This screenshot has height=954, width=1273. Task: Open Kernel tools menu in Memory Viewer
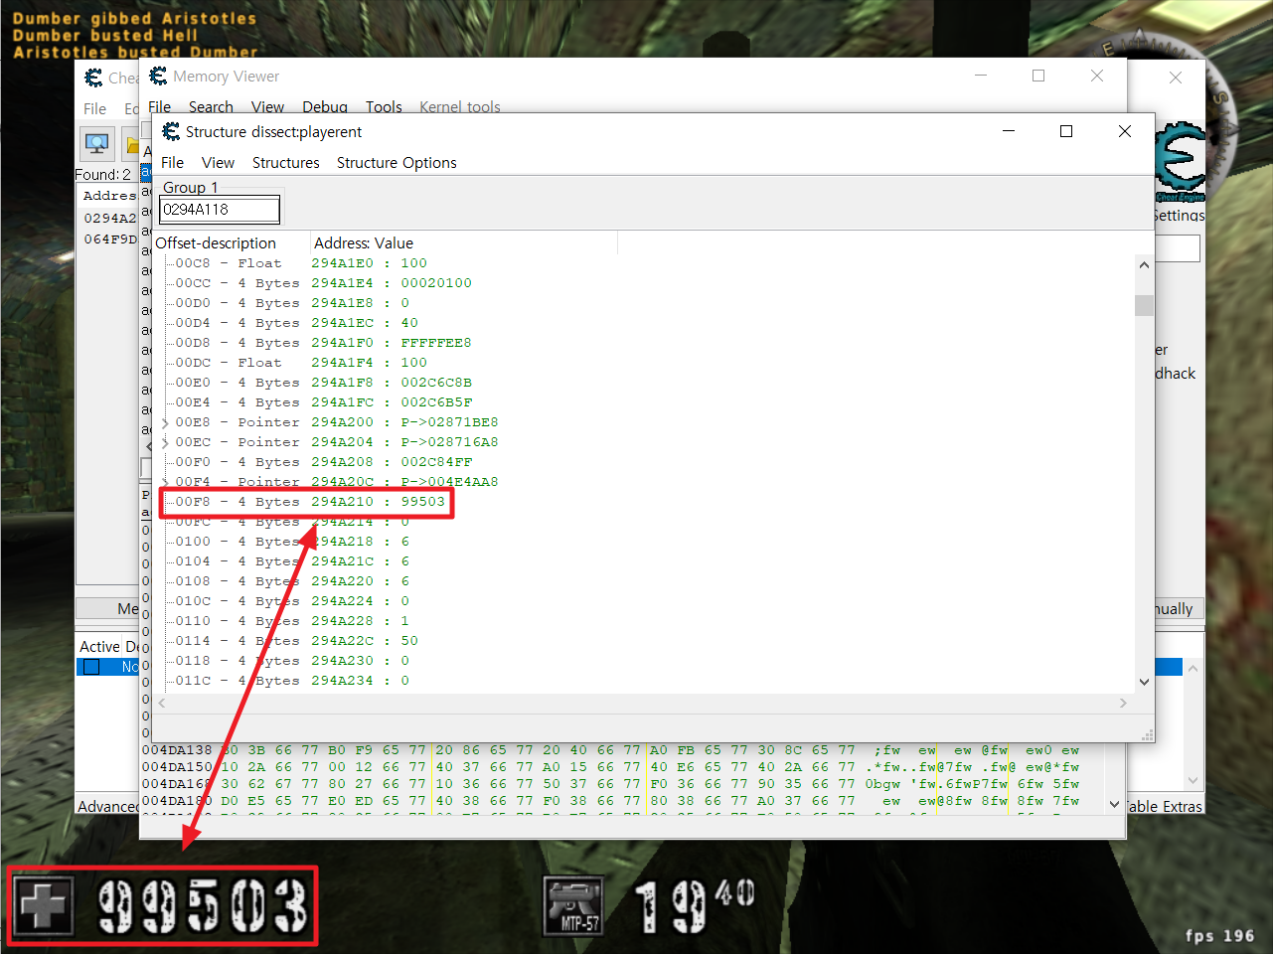click(460, 107)
